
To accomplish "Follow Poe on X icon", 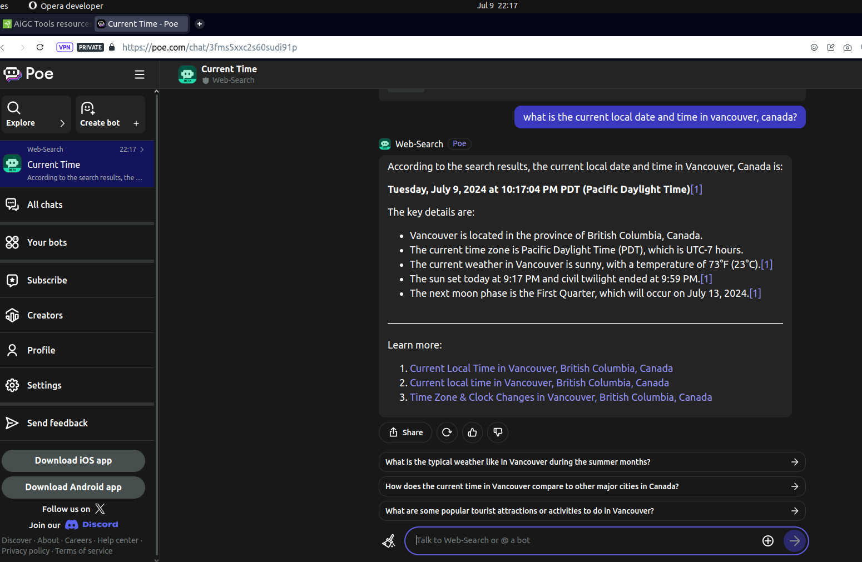I will 100,509.
